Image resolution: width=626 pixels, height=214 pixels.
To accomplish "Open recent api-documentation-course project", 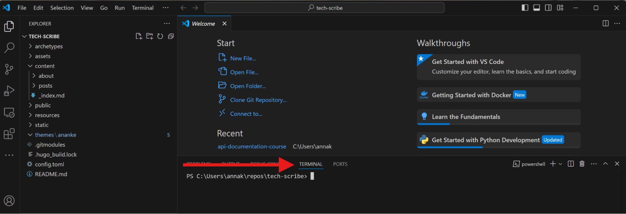I will [252, 147].
